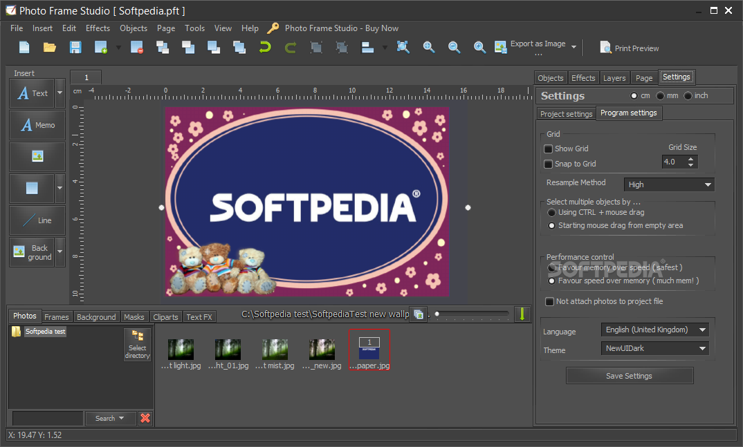This screenshot has height=447, width=743.
Task: Click the Save Settings button
Action: [x=630, y=376]
